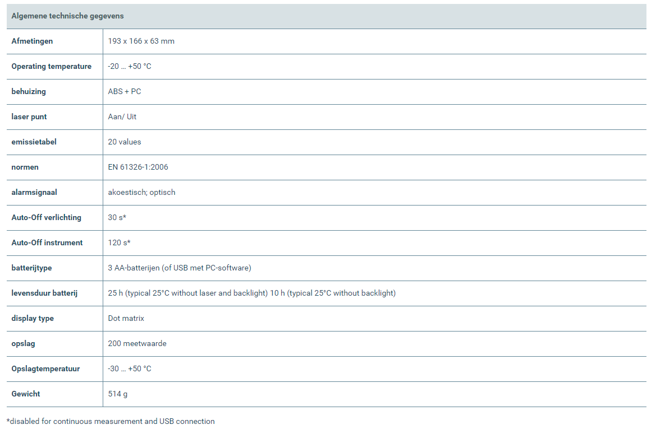
Task: Click the Dot matrix display value
Action: [x=126, y=319]
